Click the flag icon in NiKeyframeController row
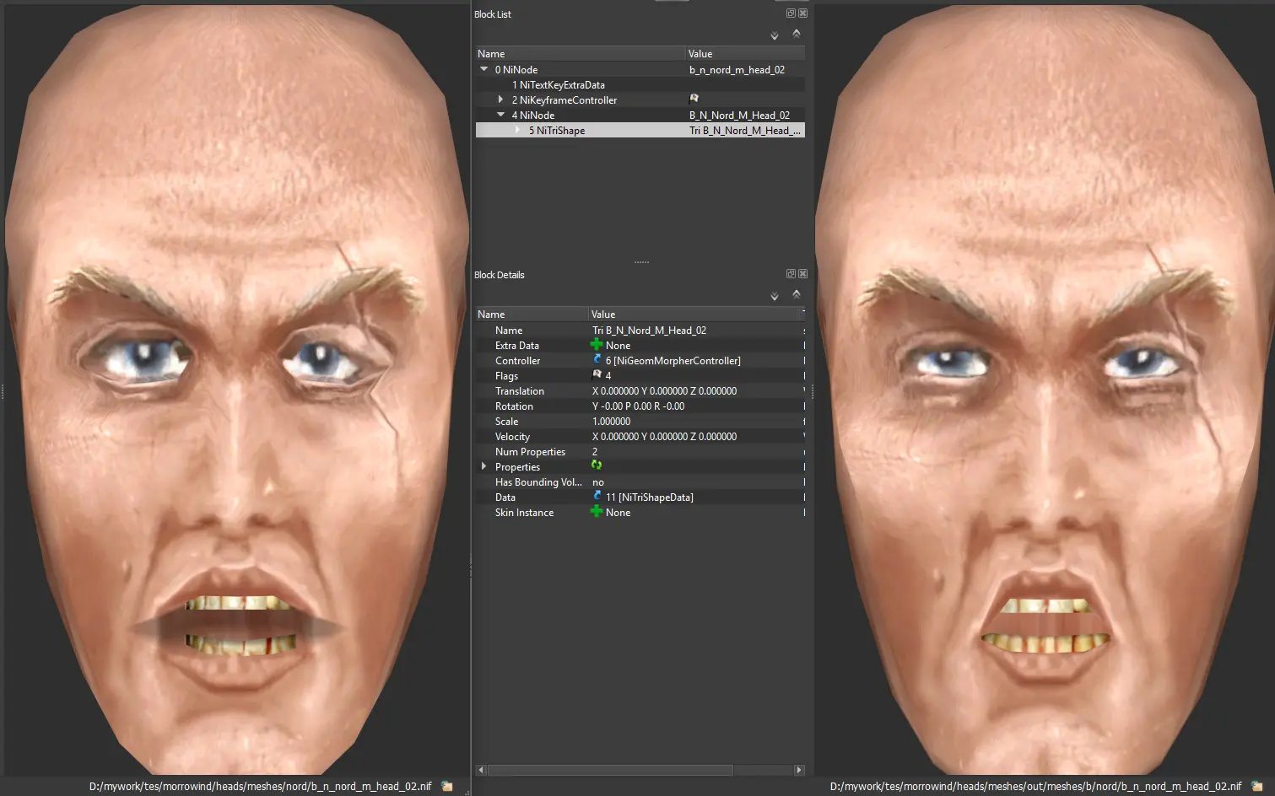 coord(694,99)
